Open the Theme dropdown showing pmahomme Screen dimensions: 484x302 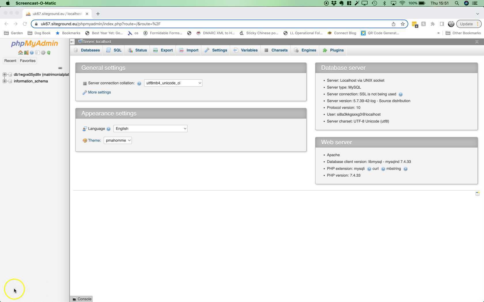[118, 140]
